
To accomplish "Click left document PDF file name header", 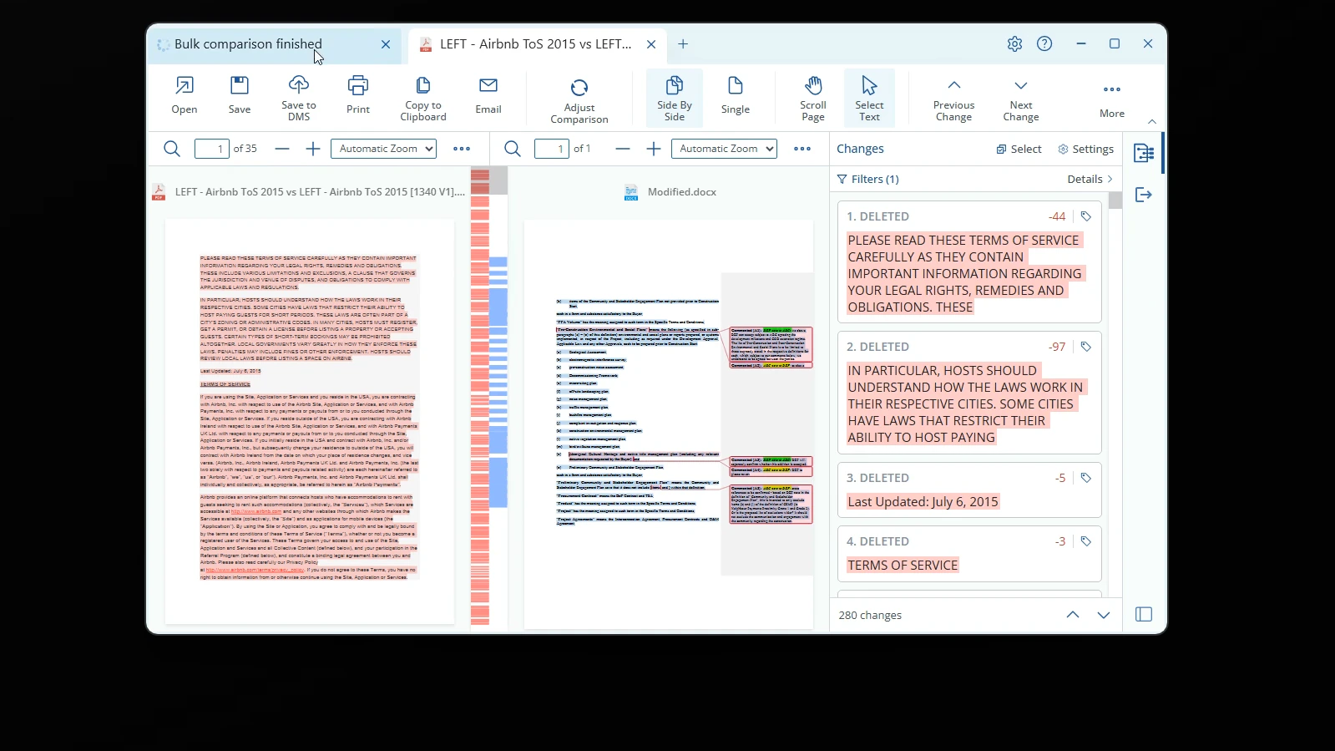I will coord(320,192).
